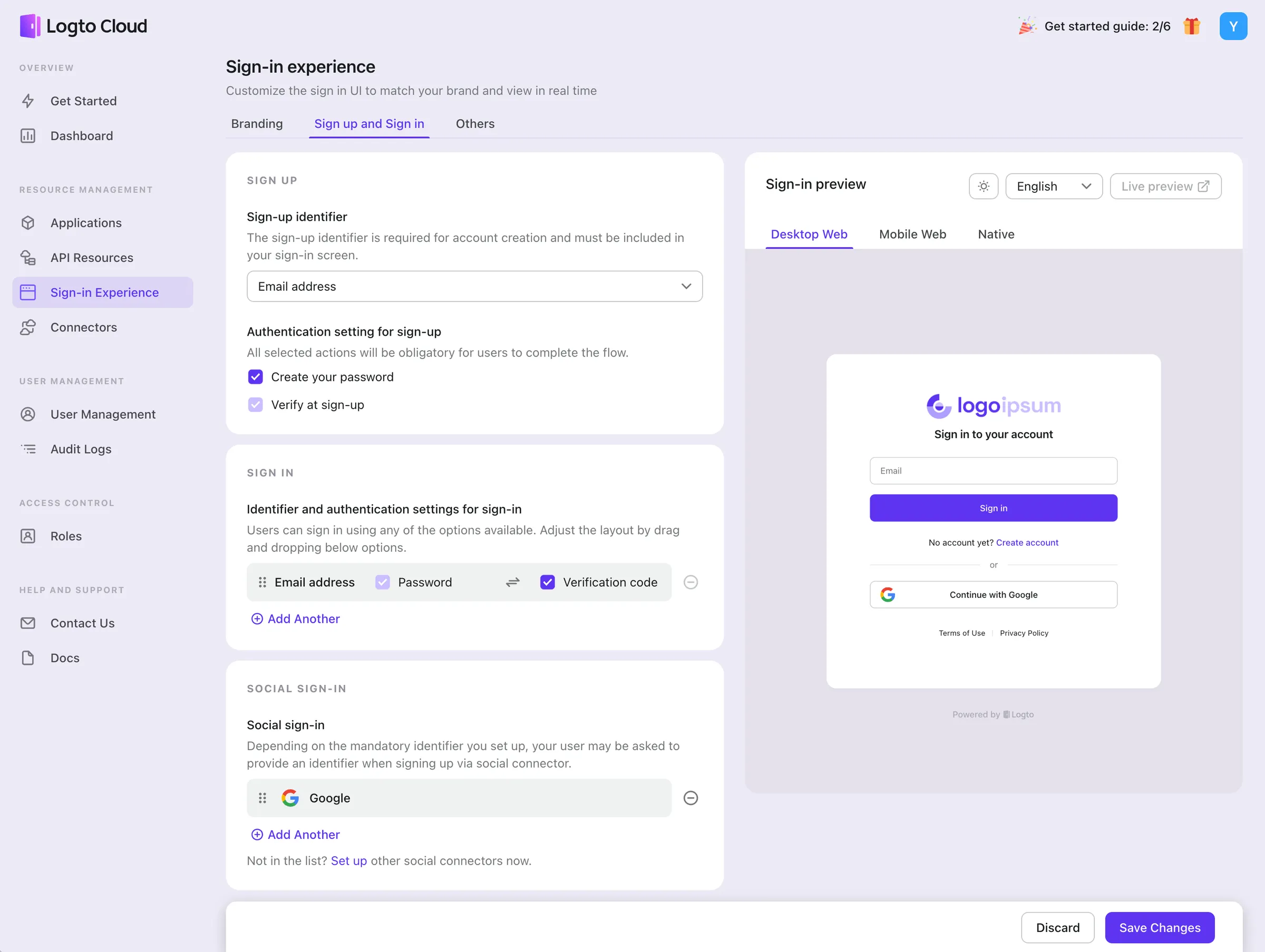Open Audit Logs using its sidebar icon
The width and height of the screenshot is (1265, 952).
click(28, 449)
